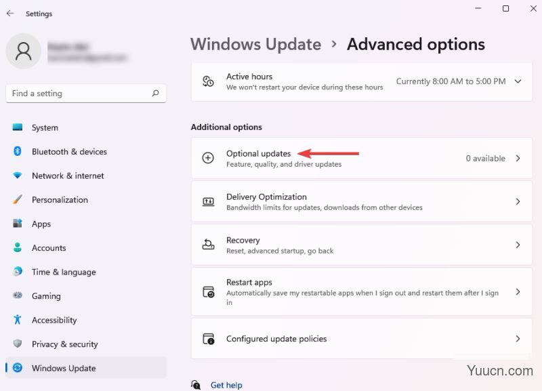542x391 pixels.
Task: Click the Optional updates plus icon
Action: [x=208, y=158]
